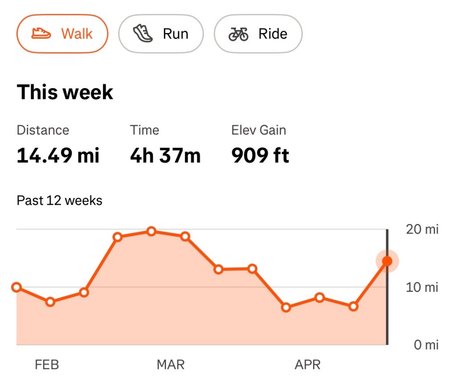This screenshot has width=456, height=384.
Task: Click the 'Past 12 weeks' label
Action: click(x=60, y=201)
